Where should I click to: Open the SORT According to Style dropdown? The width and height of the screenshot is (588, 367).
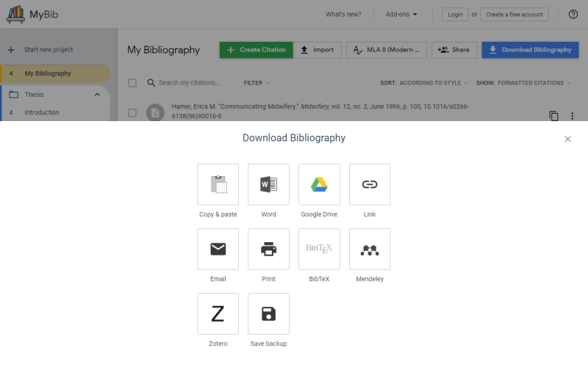424,83
